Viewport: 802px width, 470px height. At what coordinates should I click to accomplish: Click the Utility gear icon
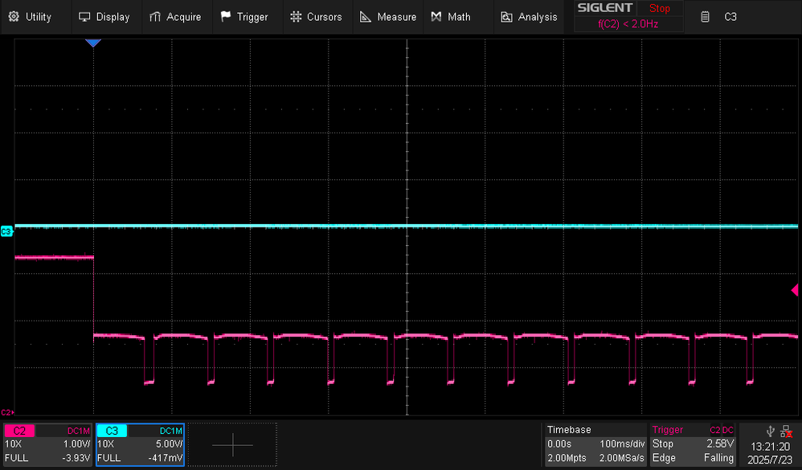(x=14, y=17)
